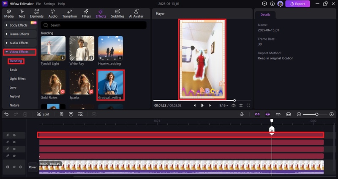Zoom out the timeline
This screenshot has width=338, height=179.
299,114
